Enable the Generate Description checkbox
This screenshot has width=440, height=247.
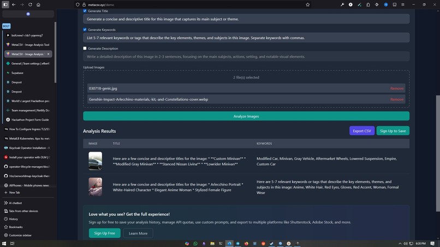point(85,48)
